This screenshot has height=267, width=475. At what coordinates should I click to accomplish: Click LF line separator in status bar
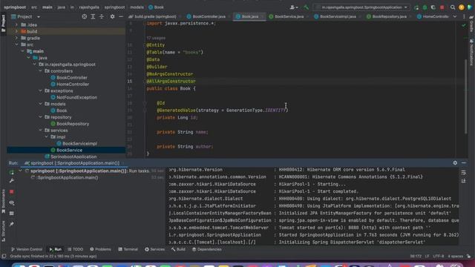click(427, 256)
